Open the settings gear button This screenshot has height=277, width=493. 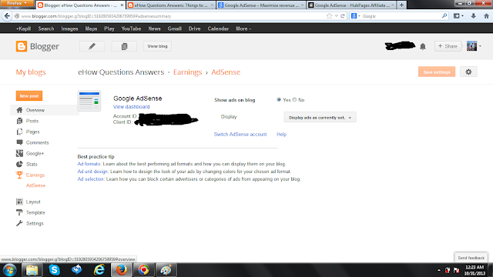pos(468,72)
